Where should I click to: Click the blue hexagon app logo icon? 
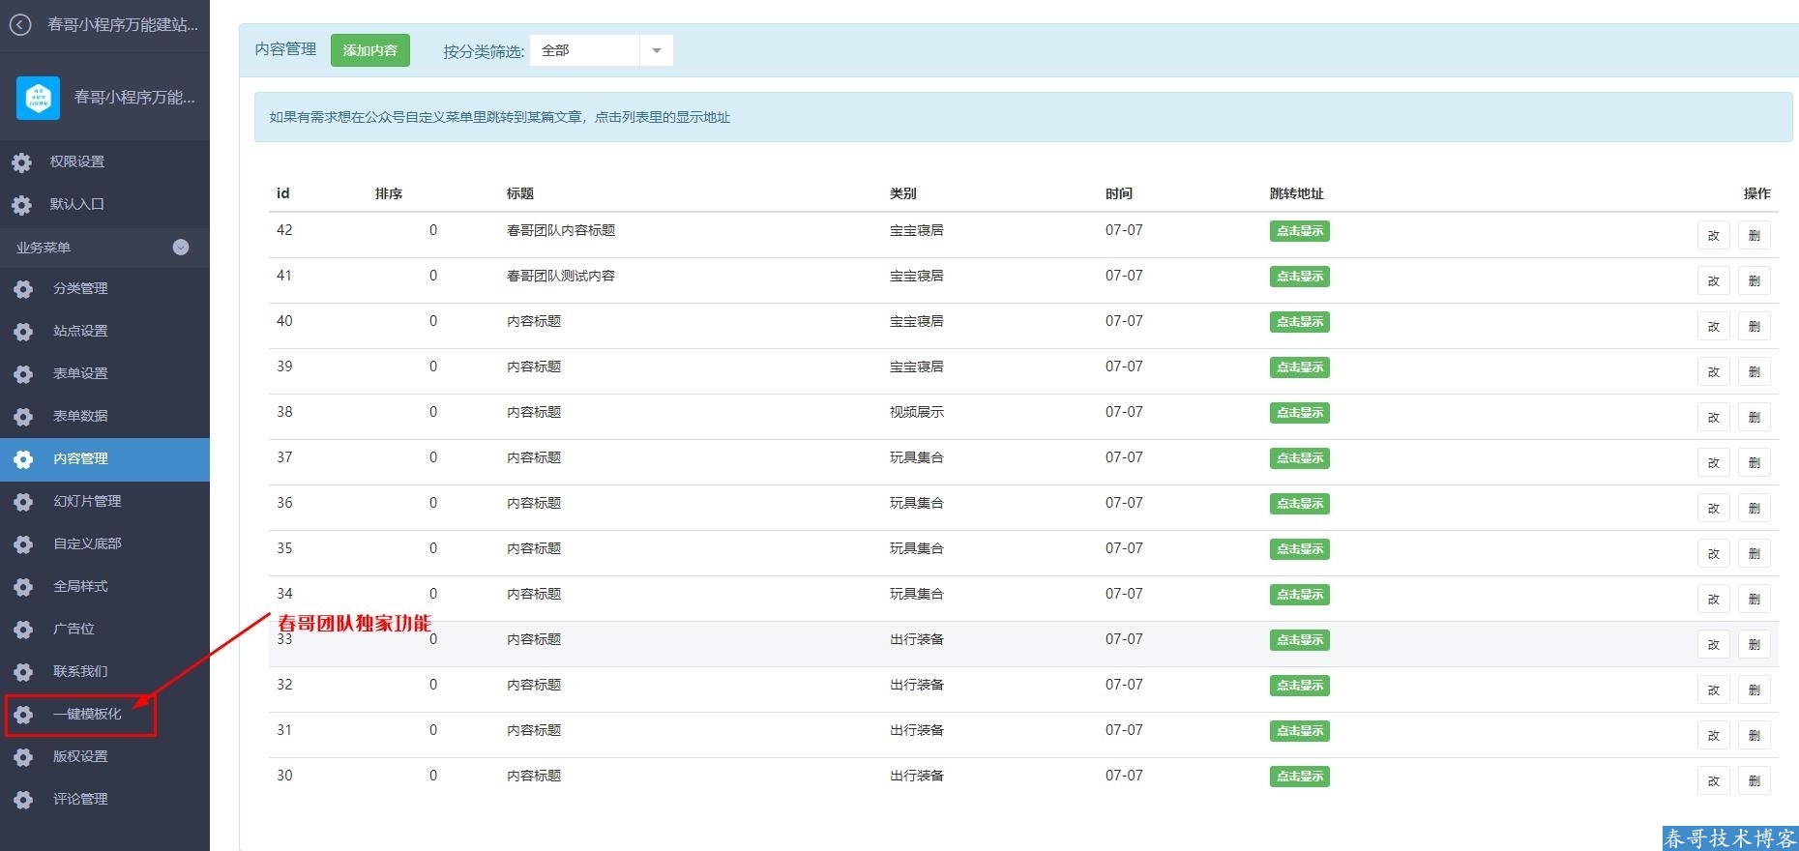tap(39, 98)
